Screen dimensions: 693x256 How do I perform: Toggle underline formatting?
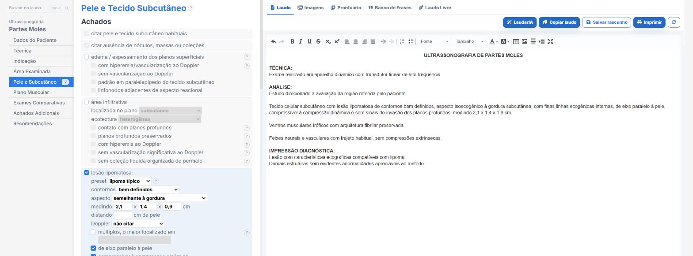[x=309, y=41]
